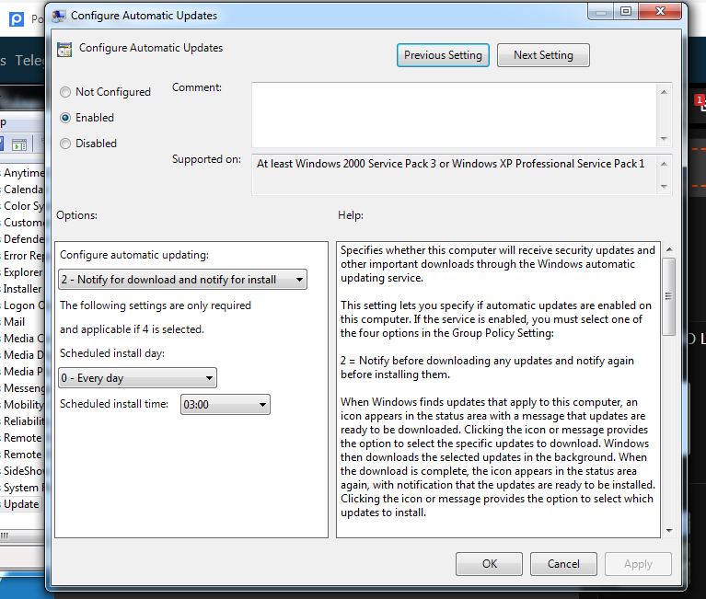Close the Configure Automatic Updates dialog
The image size is (706, 599).
[660, 11]
